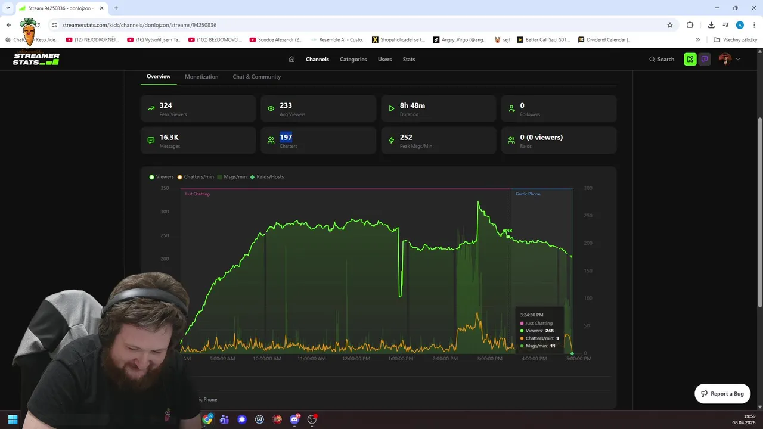Click the Peak Msgs/Min lightning icon

point(392,141)
